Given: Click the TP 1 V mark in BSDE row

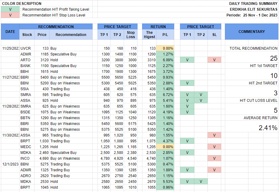Looking at the screenshot, I should tap(187, 112).
